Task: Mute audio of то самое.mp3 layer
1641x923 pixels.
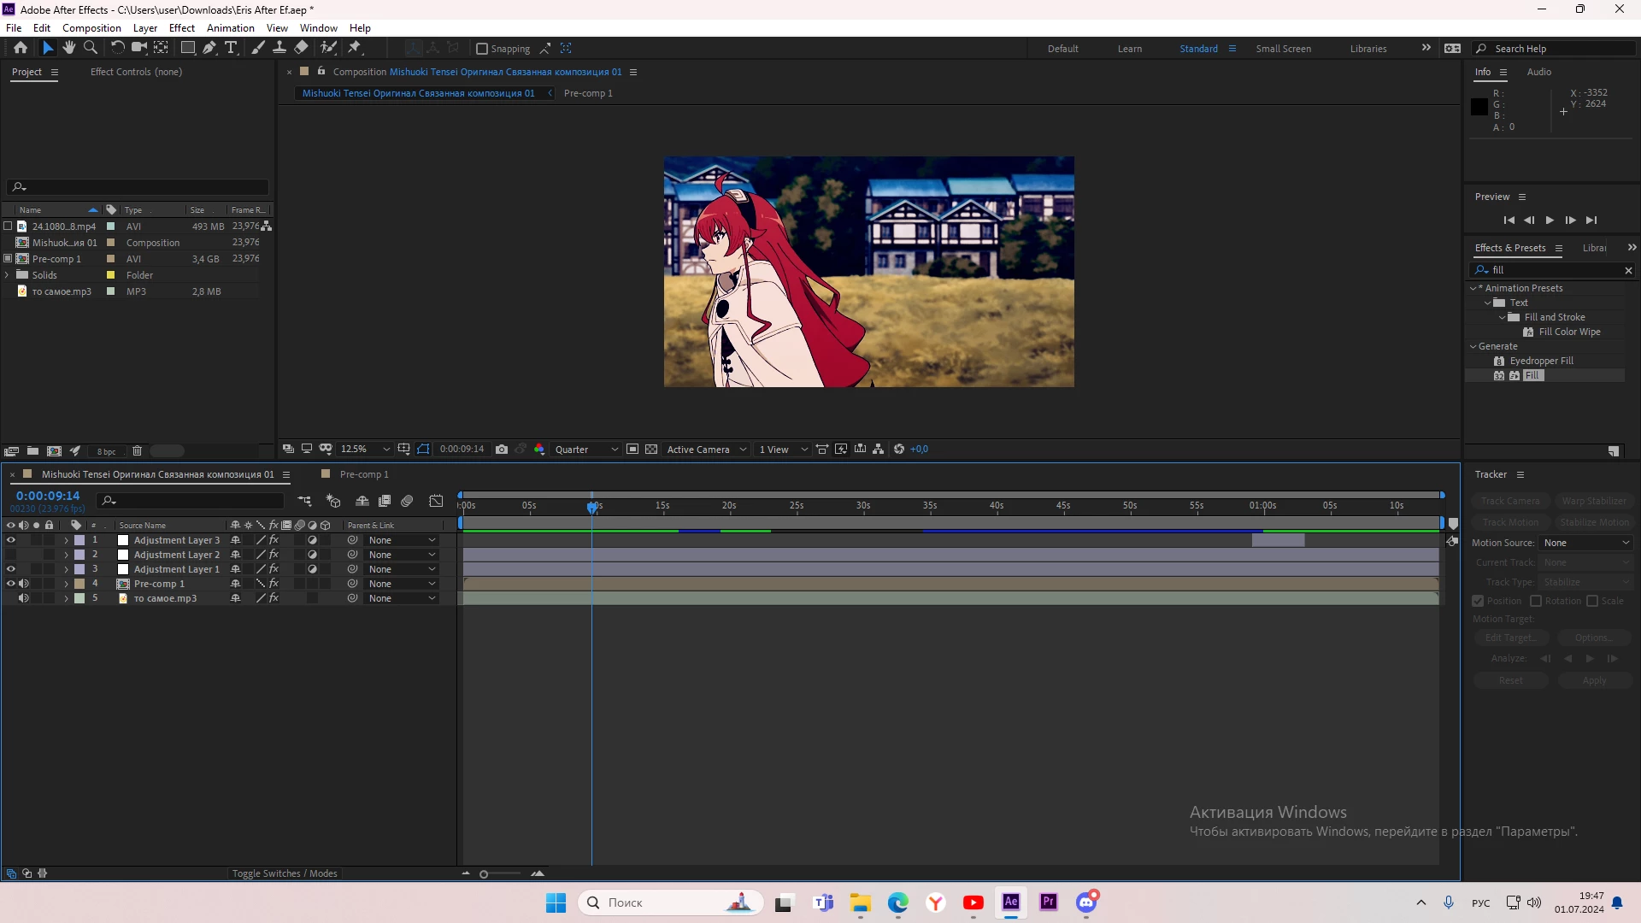Action: (x=24, y=598)
